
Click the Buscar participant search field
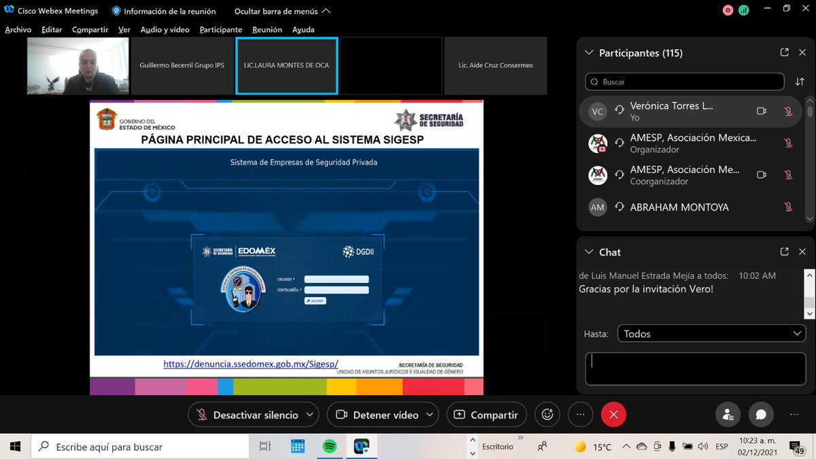click(685, 82)
